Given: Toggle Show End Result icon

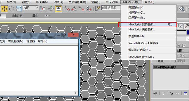Looking at the screenshot, I should click(163, 93).
